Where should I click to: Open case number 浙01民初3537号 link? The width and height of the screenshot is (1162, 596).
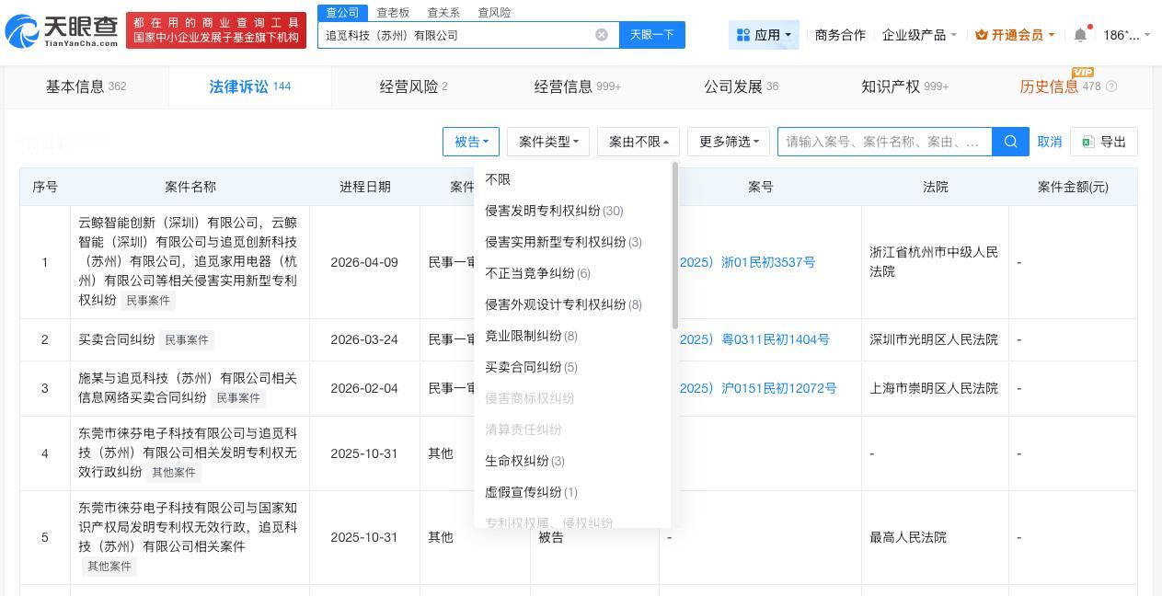747,262
